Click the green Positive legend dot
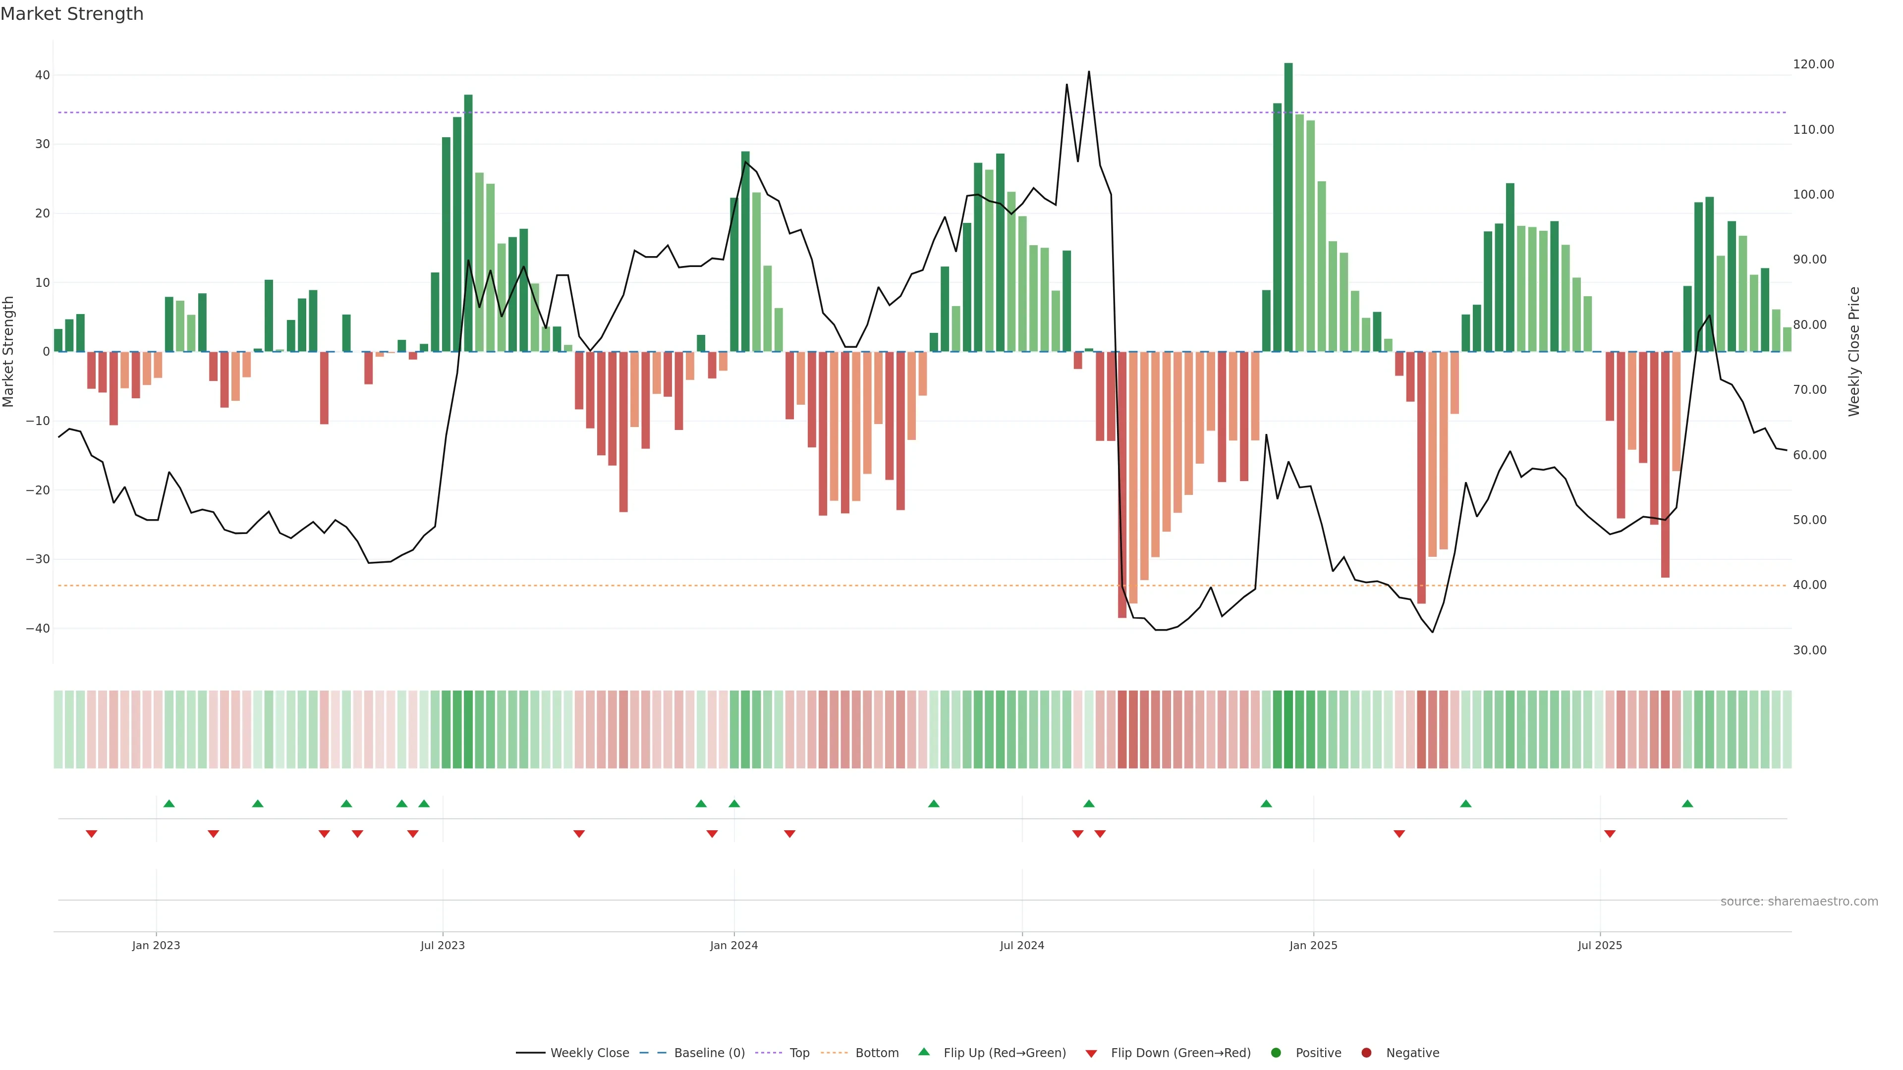 click(1276, 1053)
